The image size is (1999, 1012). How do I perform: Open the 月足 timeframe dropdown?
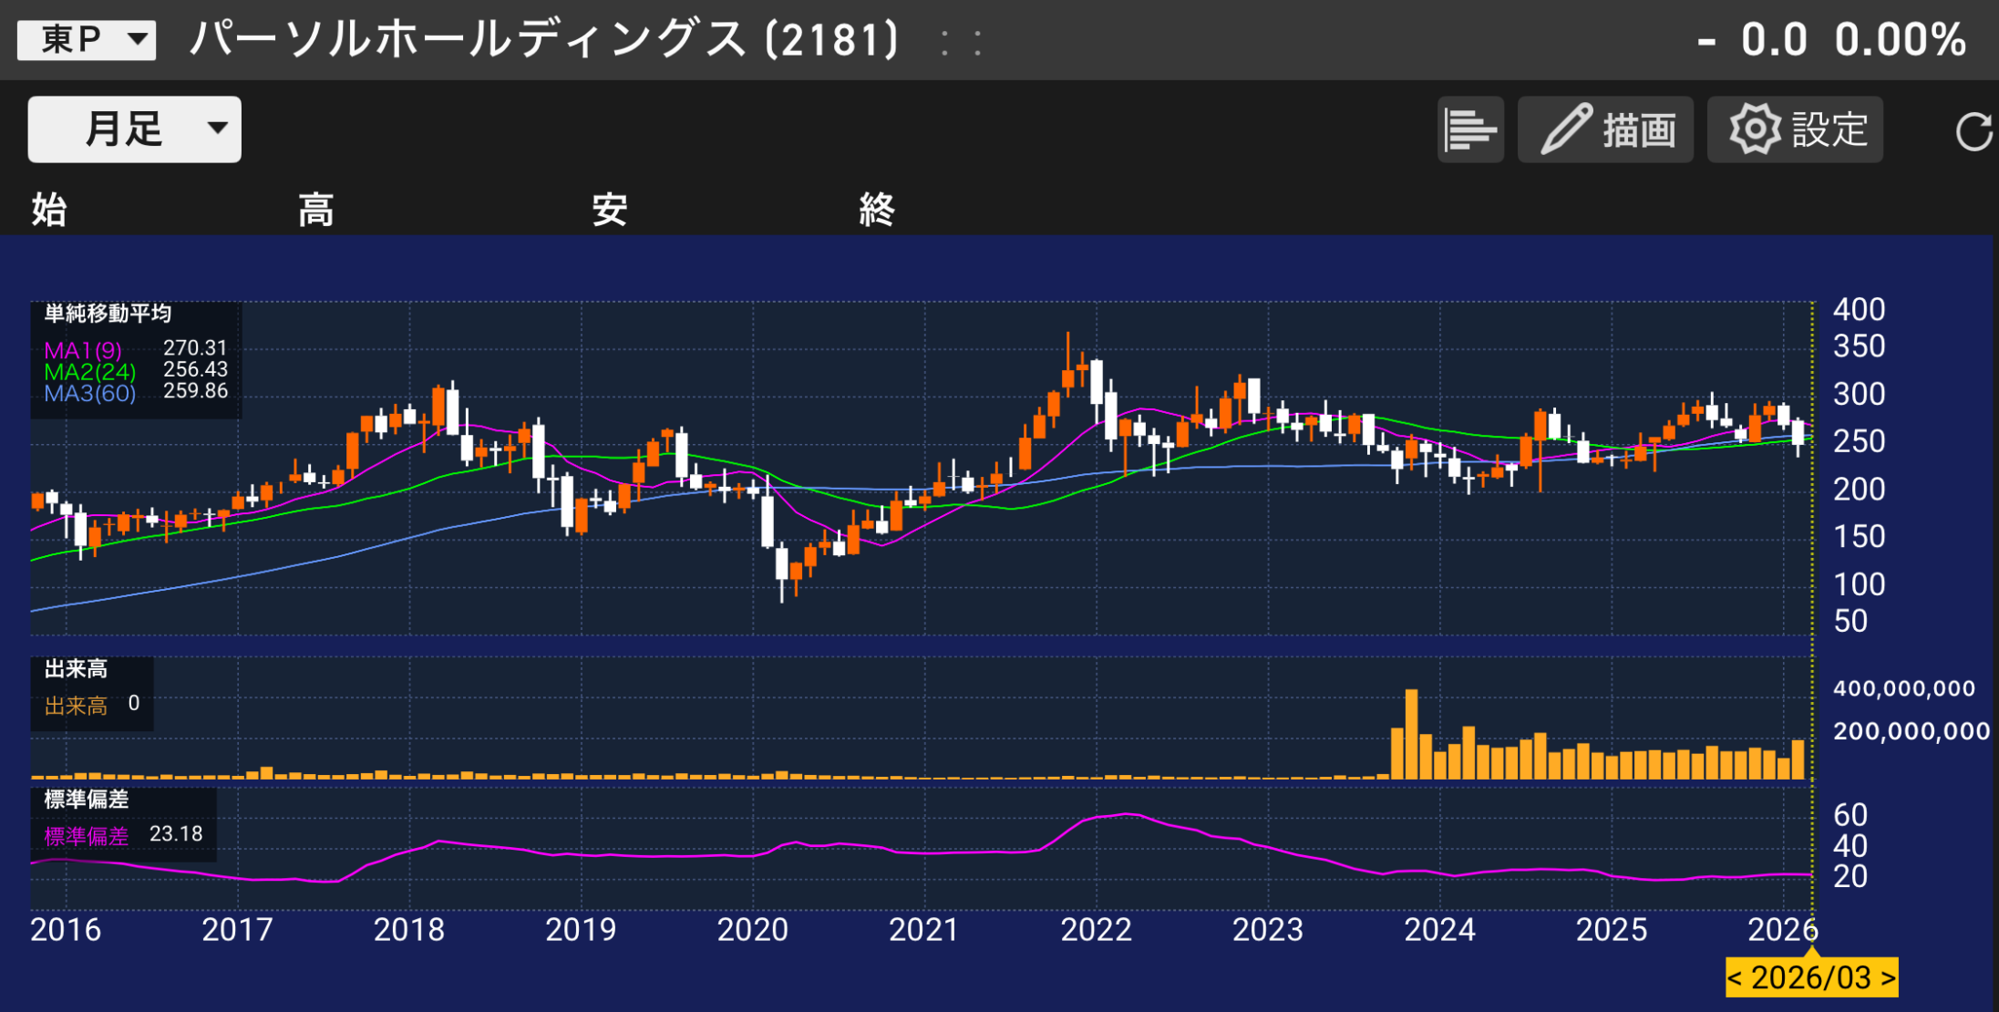coord(132,129)
